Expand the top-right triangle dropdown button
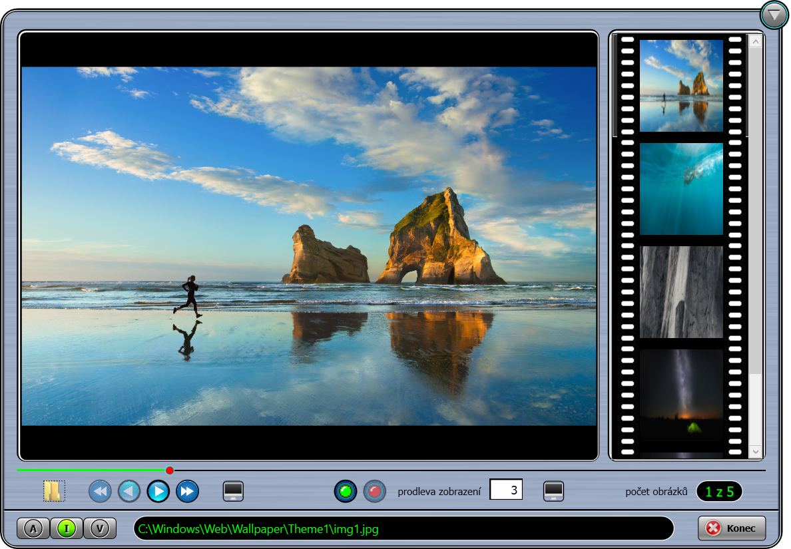 click(x=774, y=15)
